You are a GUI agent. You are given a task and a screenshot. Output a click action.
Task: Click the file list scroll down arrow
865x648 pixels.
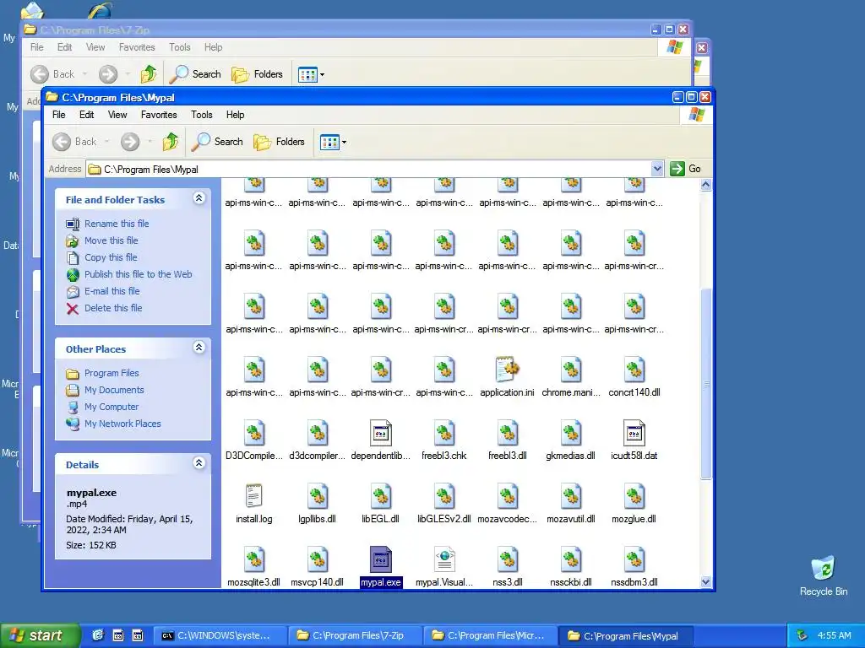coord(705,581)
